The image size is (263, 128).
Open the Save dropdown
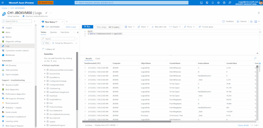[130, 27]
